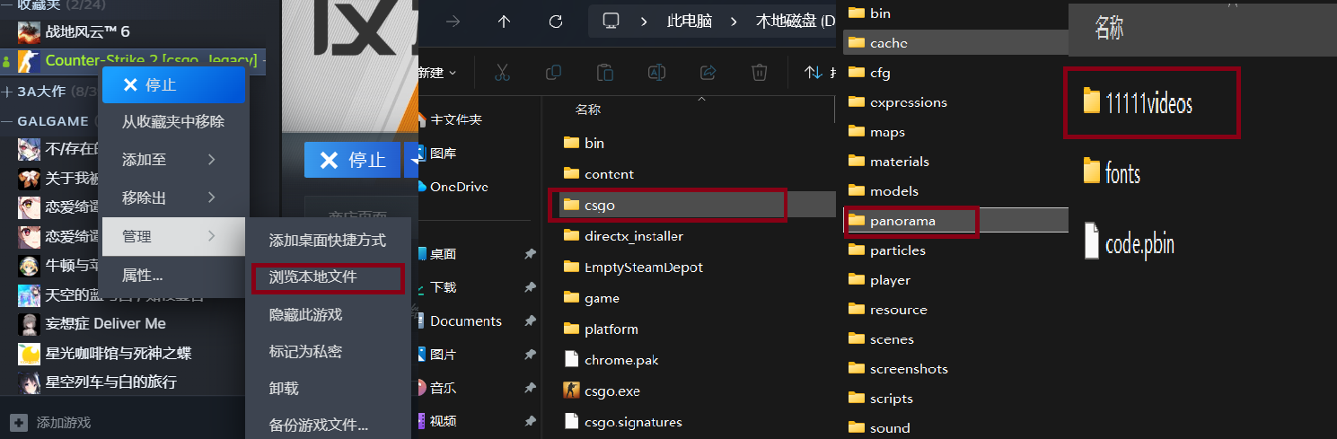This screenshot has width=1337, height=439.
Task: Open 视频 in the Explorer sidebar
Action: (444, 421)
